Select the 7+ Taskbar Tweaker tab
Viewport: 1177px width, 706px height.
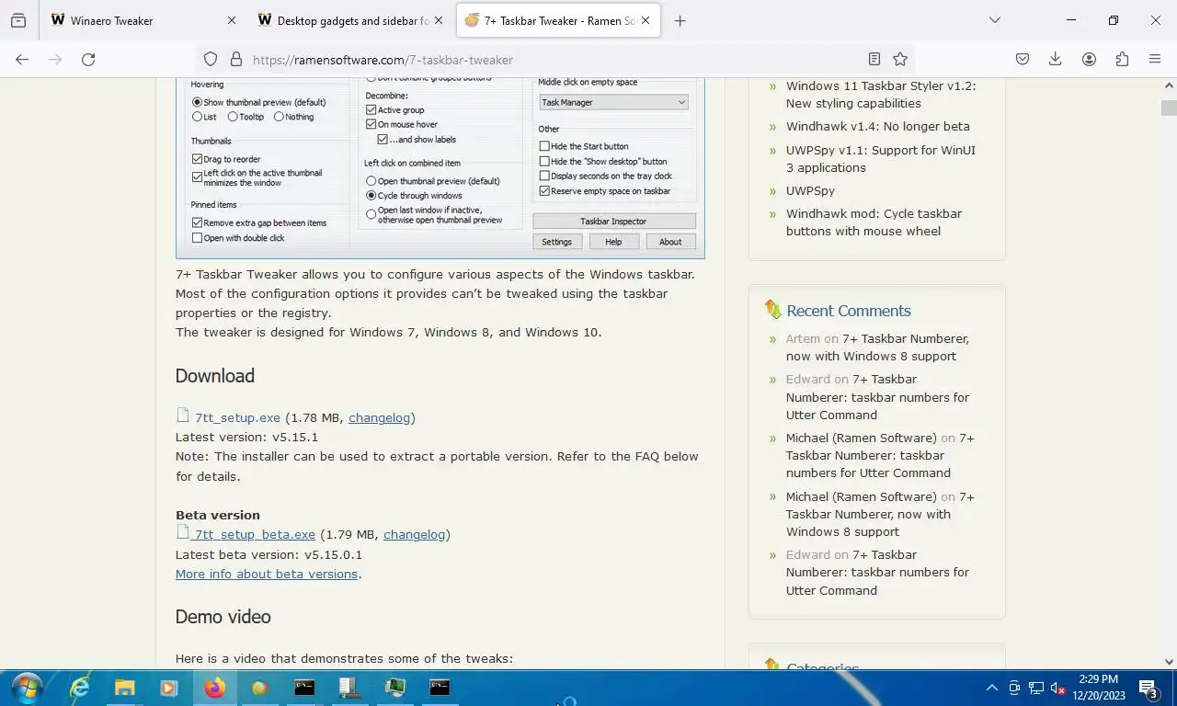point(560,20)
